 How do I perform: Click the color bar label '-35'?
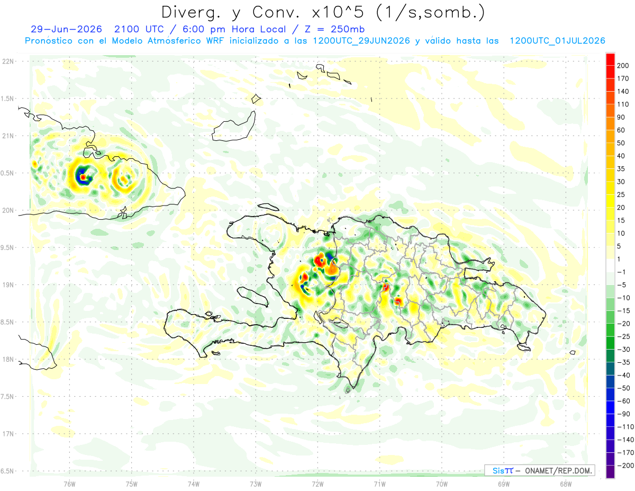(623, 362)
